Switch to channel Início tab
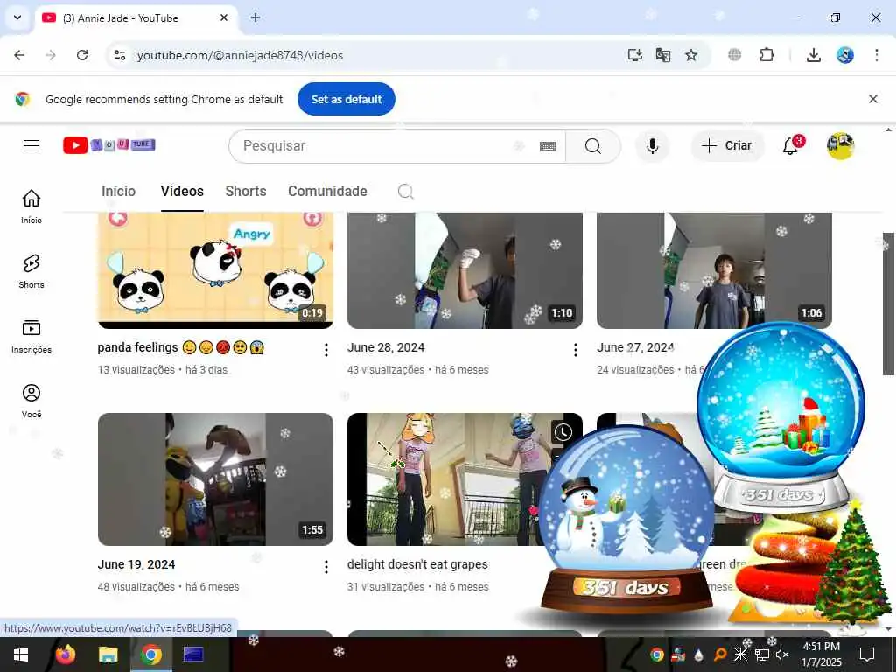 coord(118,192)
